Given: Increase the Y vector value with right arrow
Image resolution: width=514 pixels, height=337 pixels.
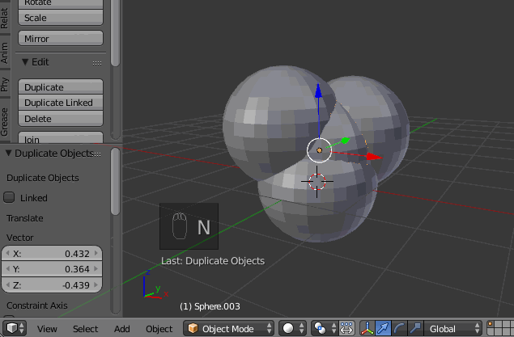Looking at the screenshot, I should click(96, 268).
